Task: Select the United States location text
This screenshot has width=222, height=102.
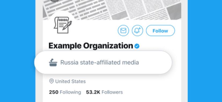Action: click(x=70, y=81)
